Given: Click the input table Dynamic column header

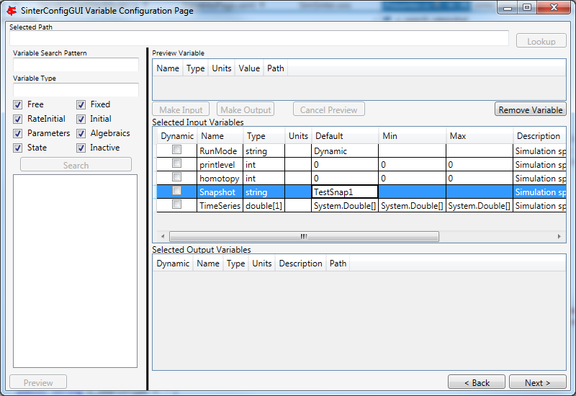Looking at the screenshot, I should (177, 136).
